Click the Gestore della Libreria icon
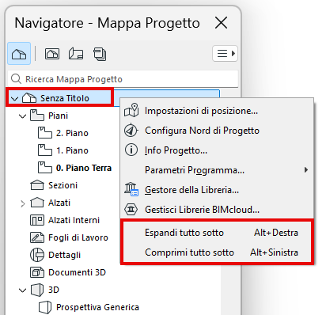The height and width of the screenshot is (315, 326). [131, 189]
